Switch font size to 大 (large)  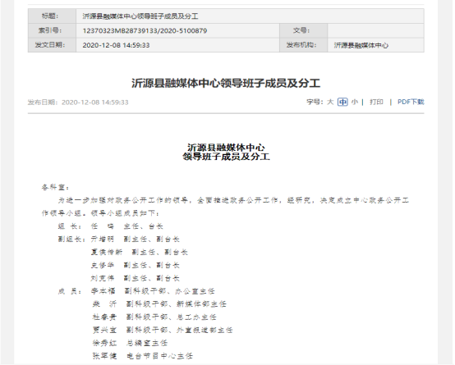click(x=330, y=102)
